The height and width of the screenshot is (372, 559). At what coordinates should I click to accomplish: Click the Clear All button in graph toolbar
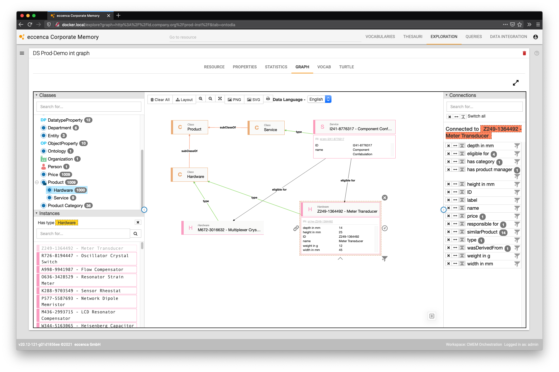[160, 99]
